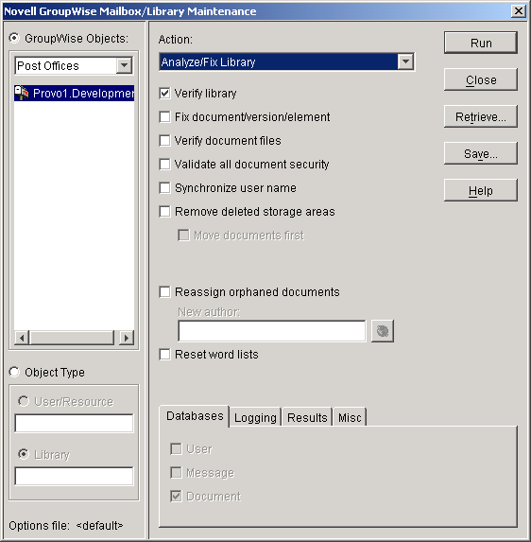Open the Misc tab
This screenshot has width=531, height=542.
tap(350, 417)
